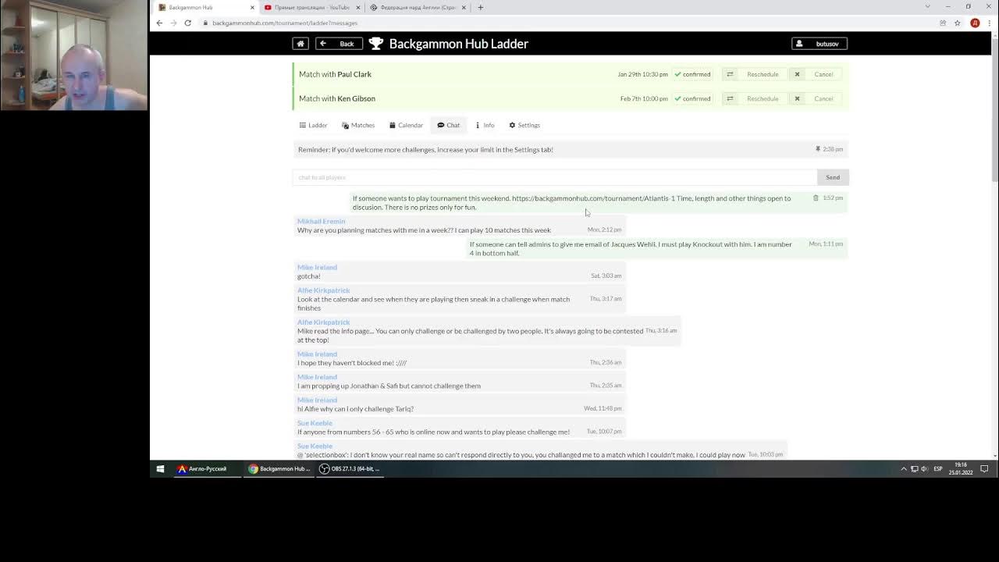The height and width of the screenshot is (562, 999).
Task: Click the swap icon in Paul Clark row
Action: 730,74
